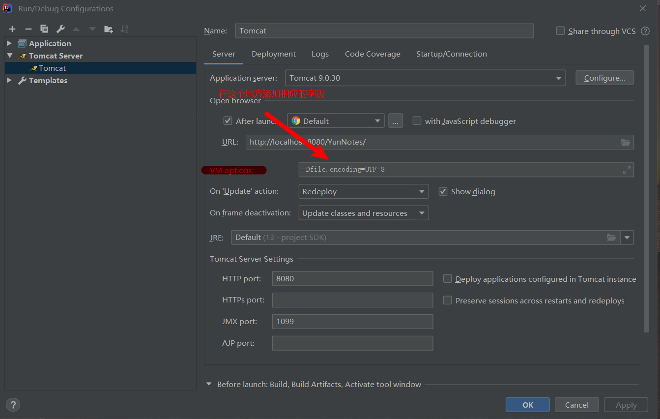660x419 pixels.
Task: Select Application label in tree
Action: (x=50, y=43)
